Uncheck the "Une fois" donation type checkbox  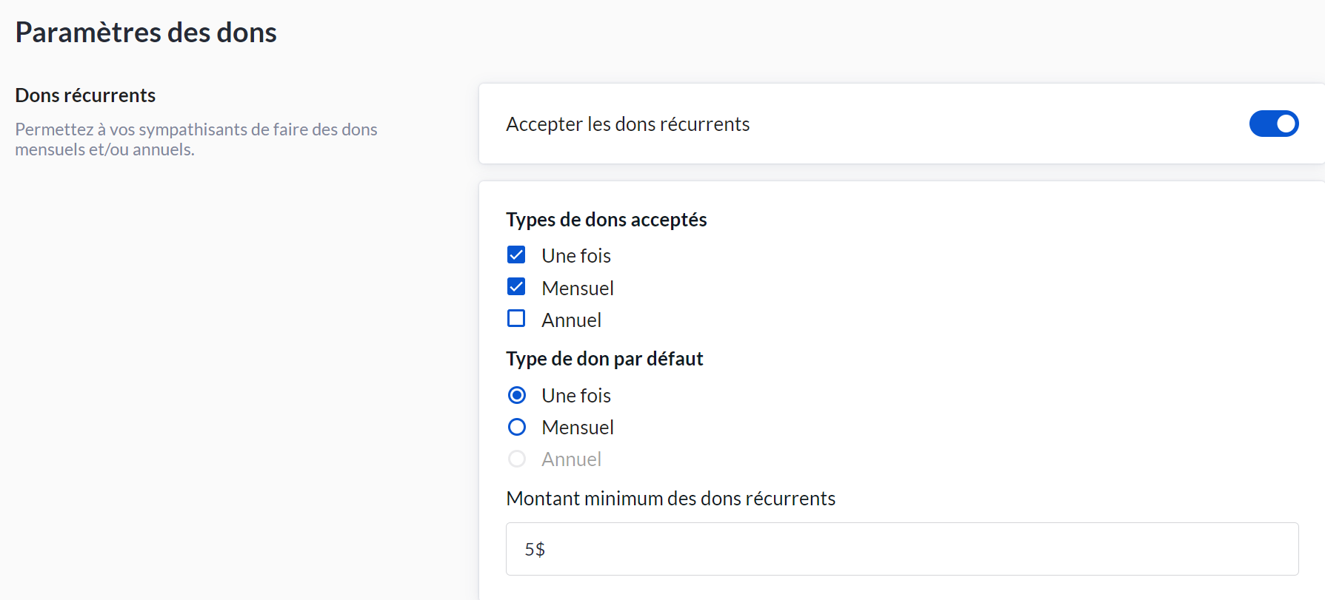pyautogui.click(x=516, y=255)
